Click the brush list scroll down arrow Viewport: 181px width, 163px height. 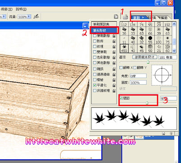174,51
